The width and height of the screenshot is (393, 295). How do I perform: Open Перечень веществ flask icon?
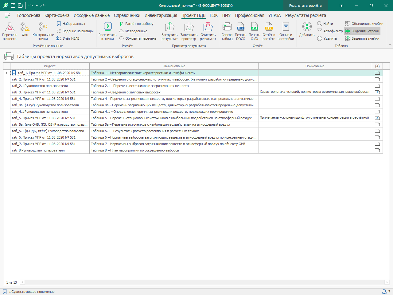click(x=10, y=31)
